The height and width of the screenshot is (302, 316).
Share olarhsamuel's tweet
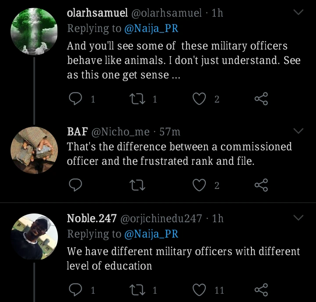261,99
